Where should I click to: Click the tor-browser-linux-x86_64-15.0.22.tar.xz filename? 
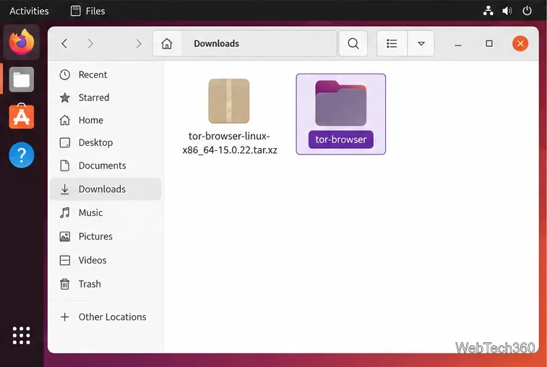point(230,143)
